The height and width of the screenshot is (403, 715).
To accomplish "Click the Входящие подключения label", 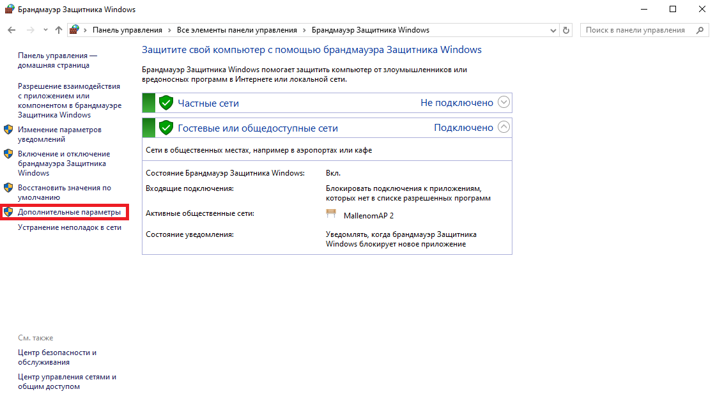I will click(x=190, y=188).
